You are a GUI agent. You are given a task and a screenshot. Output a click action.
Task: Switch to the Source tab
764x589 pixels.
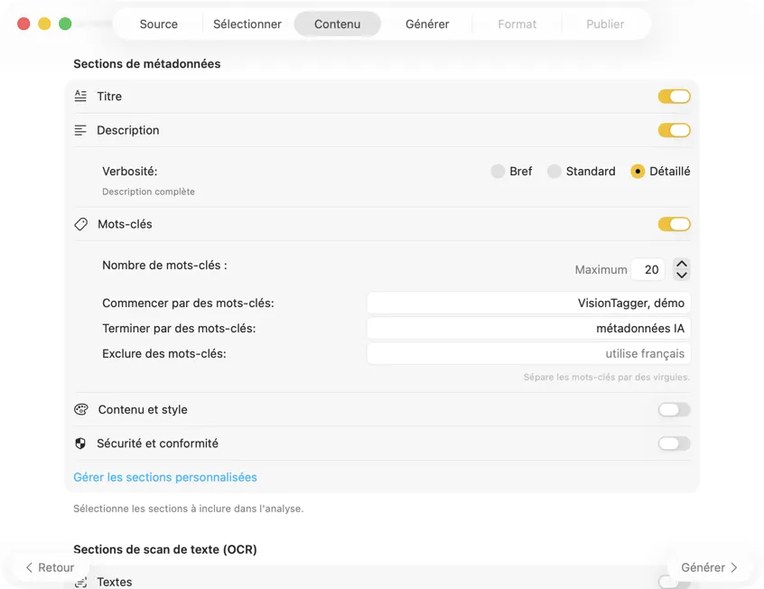(x=159, y=24)
